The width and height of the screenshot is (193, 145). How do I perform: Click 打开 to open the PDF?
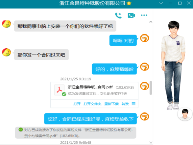[x=77, y=104]
